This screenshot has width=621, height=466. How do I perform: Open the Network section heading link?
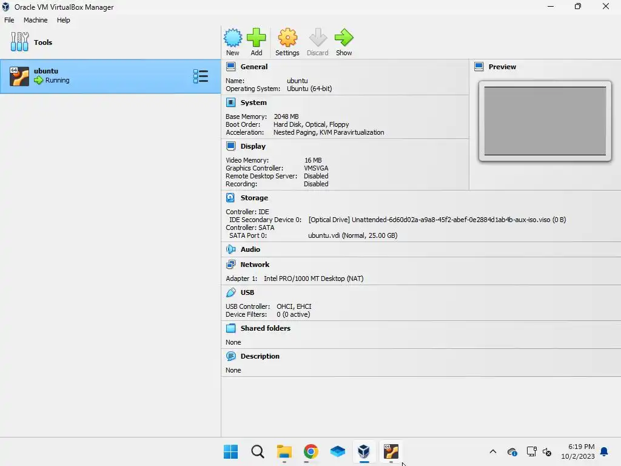pos(255,265)
